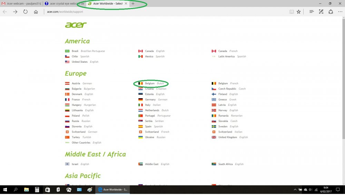
Task: Toggle reading view icon
Action: click(292, 12)
